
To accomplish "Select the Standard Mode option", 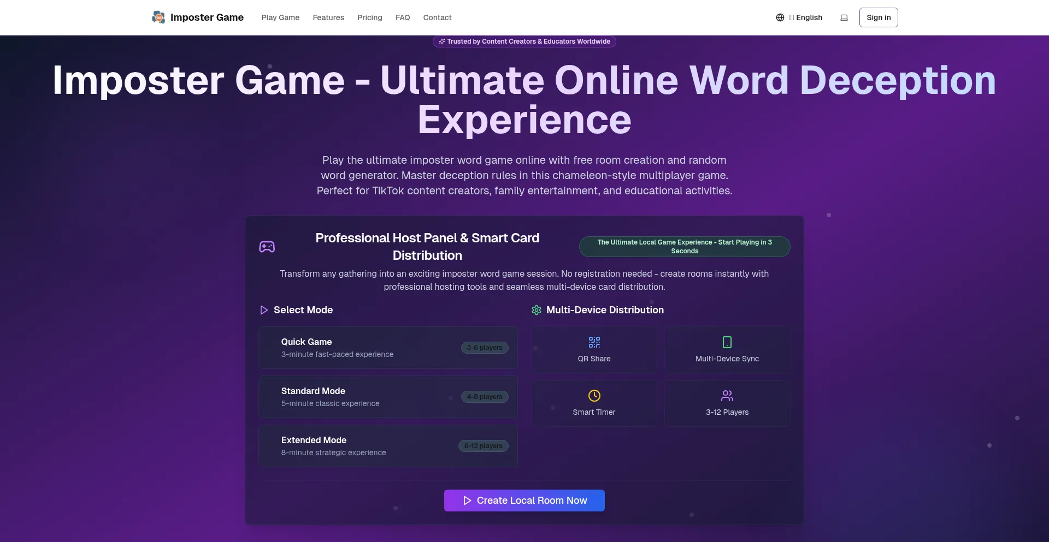I will pos(388,397).
